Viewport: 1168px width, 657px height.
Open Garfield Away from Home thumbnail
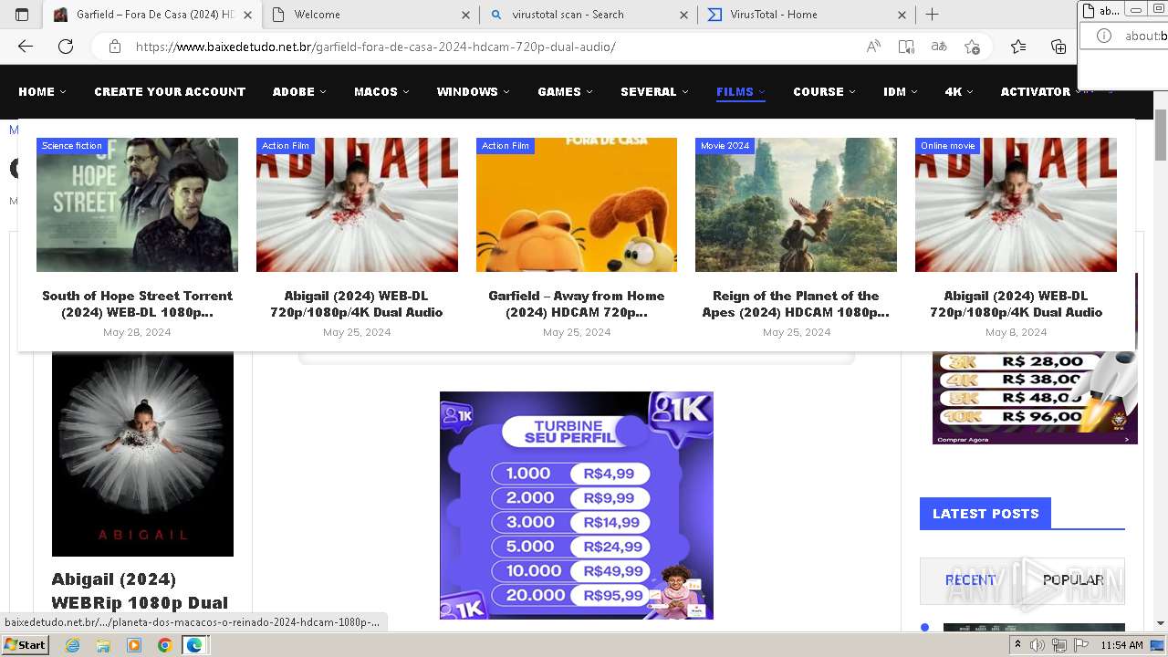[577, 204]
